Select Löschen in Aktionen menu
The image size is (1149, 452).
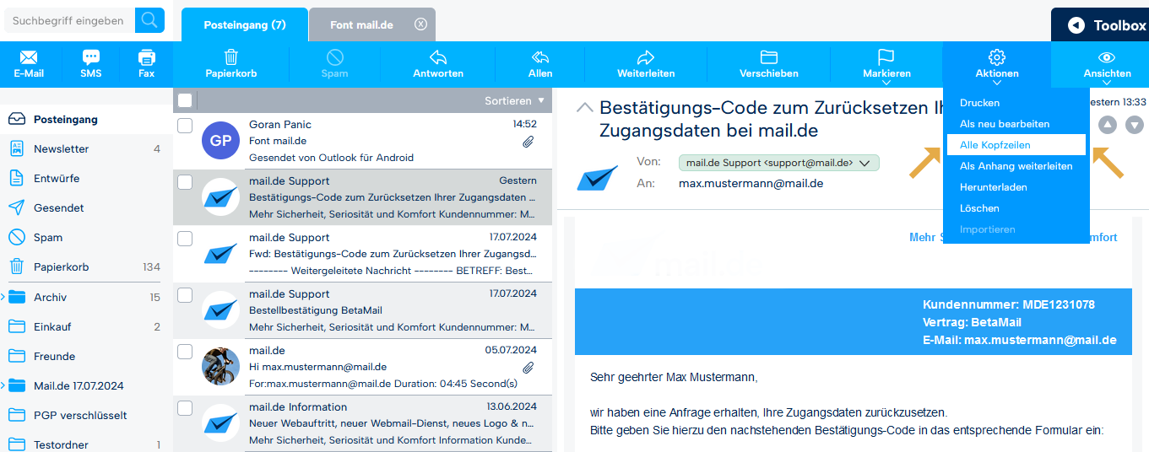tap(979, 208)
